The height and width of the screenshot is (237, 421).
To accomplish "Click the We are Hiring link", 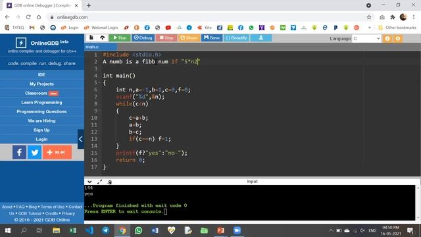I will point(41,120).
